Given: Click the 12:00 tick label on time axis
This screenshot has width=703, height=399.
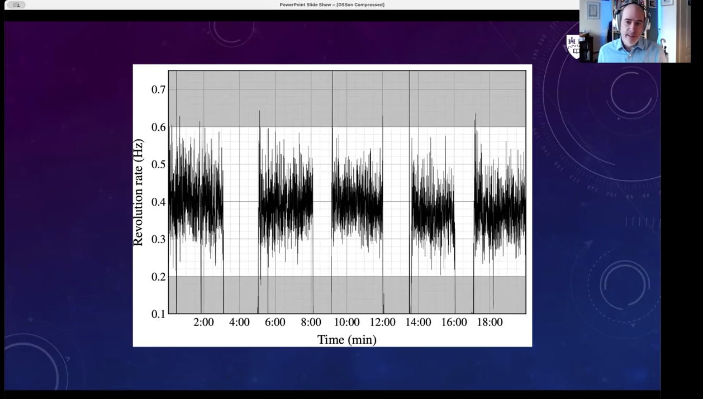Looking at the screenshot, I should 382,322.
